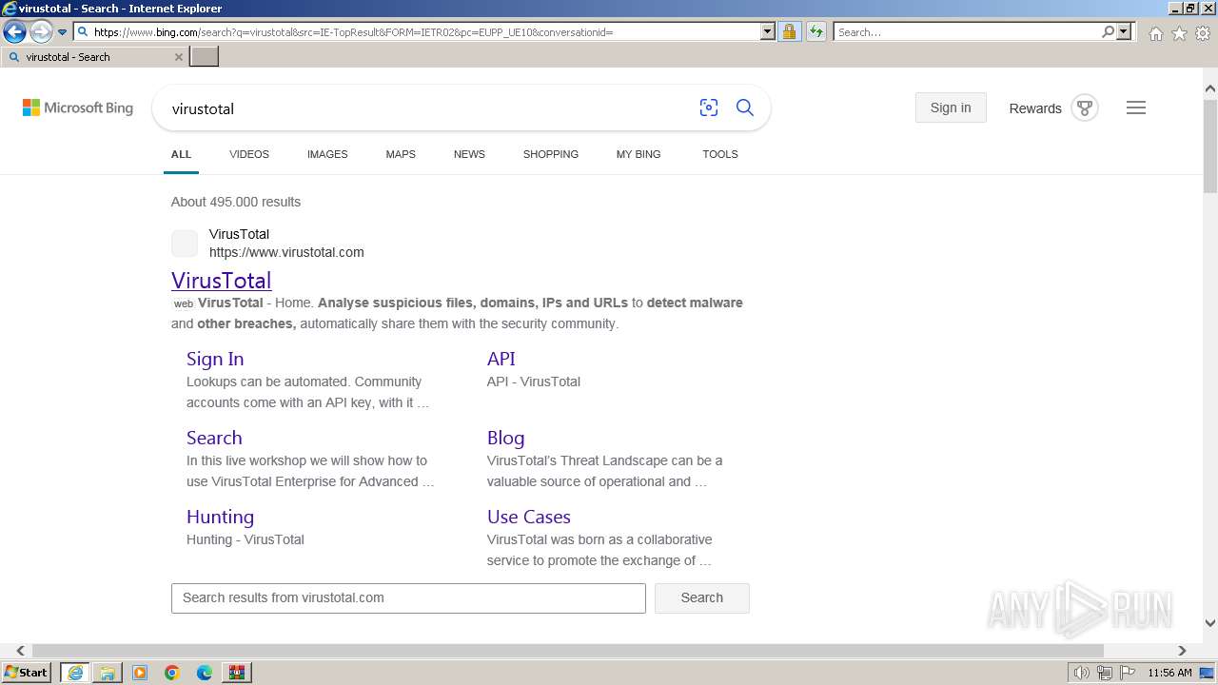
Task: Open the MY BING tab
Action: click(638, 154)
